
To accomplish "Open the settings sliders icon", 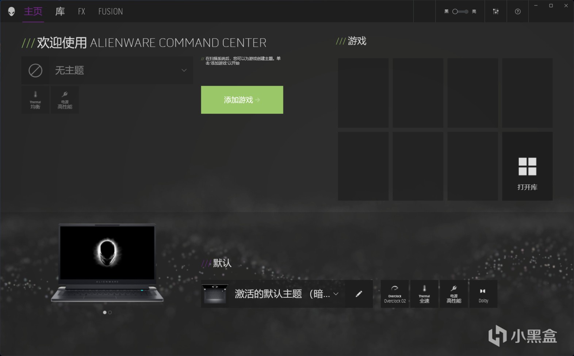I will pyautogui.click(x=495, y=12).
